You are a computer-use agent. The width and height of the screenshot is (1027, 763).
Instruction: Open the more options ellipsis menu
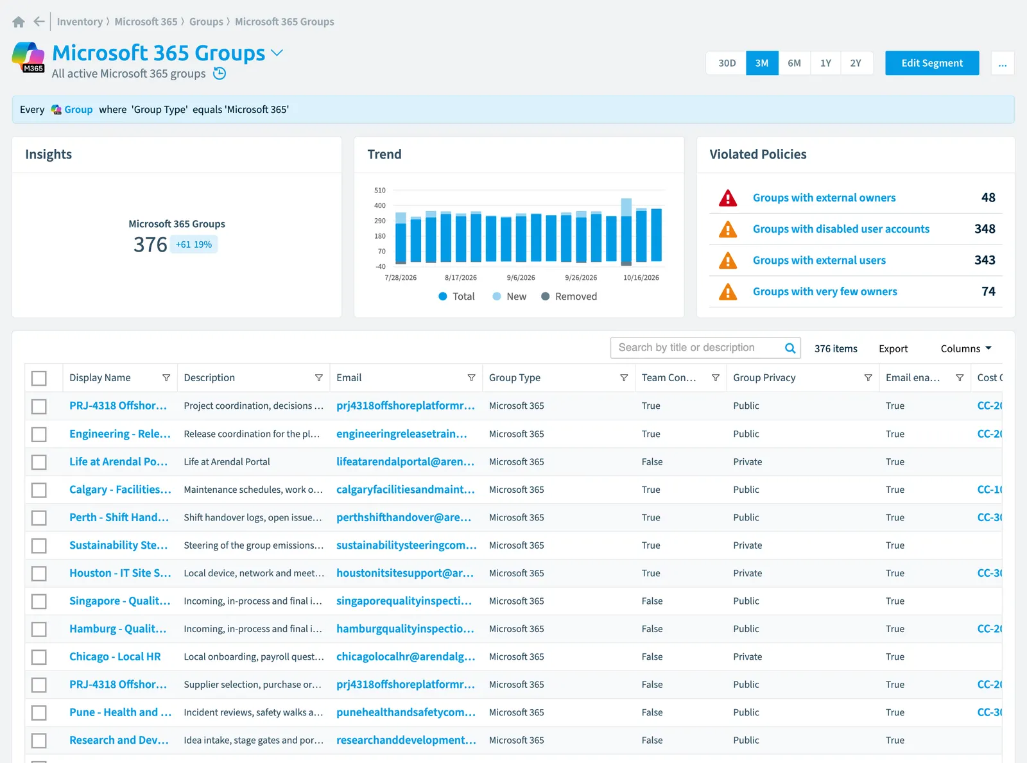(1003, 63)
